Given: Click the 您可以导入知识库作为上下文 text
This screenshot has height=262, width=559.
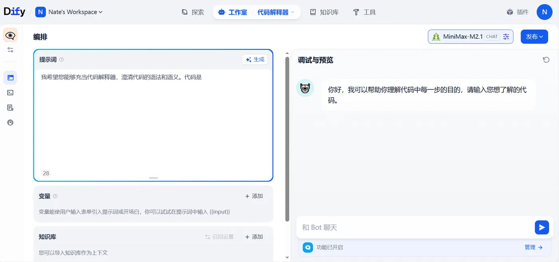Looking at the screenshot, I should click(73, 252).
